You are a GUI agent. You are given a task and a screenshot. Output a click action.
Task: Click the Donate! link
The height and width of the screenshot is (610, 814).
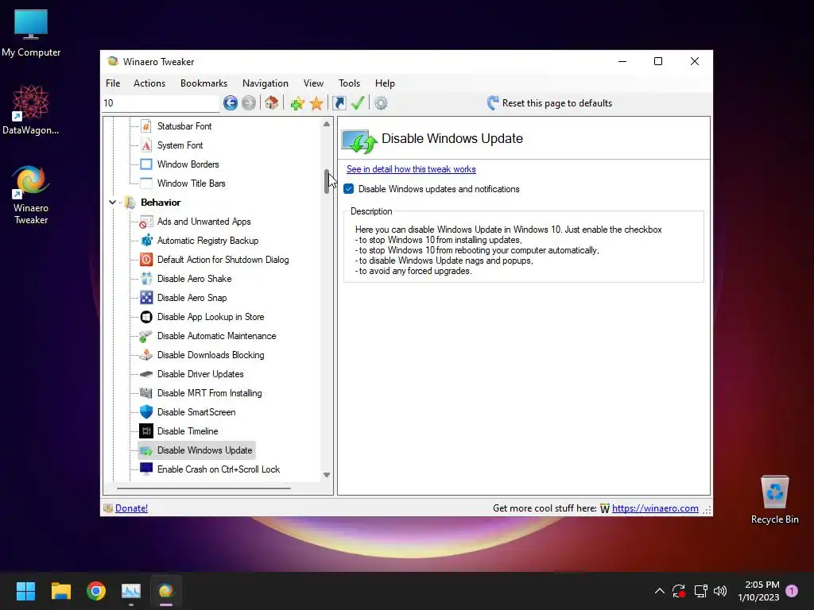coord(131,508)
